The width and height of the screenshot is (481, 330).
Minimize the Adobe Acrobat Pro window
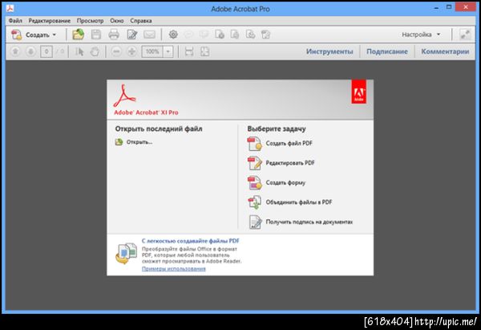pos(436,8)
